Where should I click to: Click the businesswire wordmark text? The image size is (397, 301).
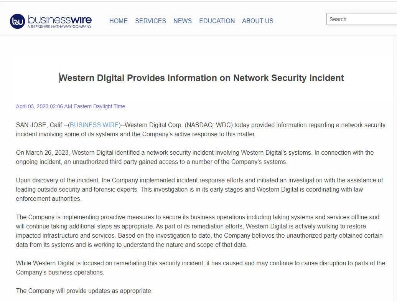60,19
